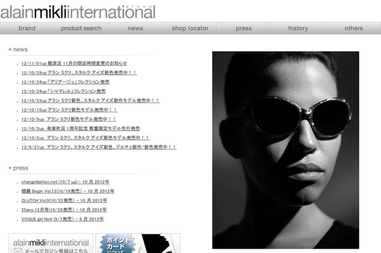
Task: Click the mail magazine registration banner
Action: 51,243
